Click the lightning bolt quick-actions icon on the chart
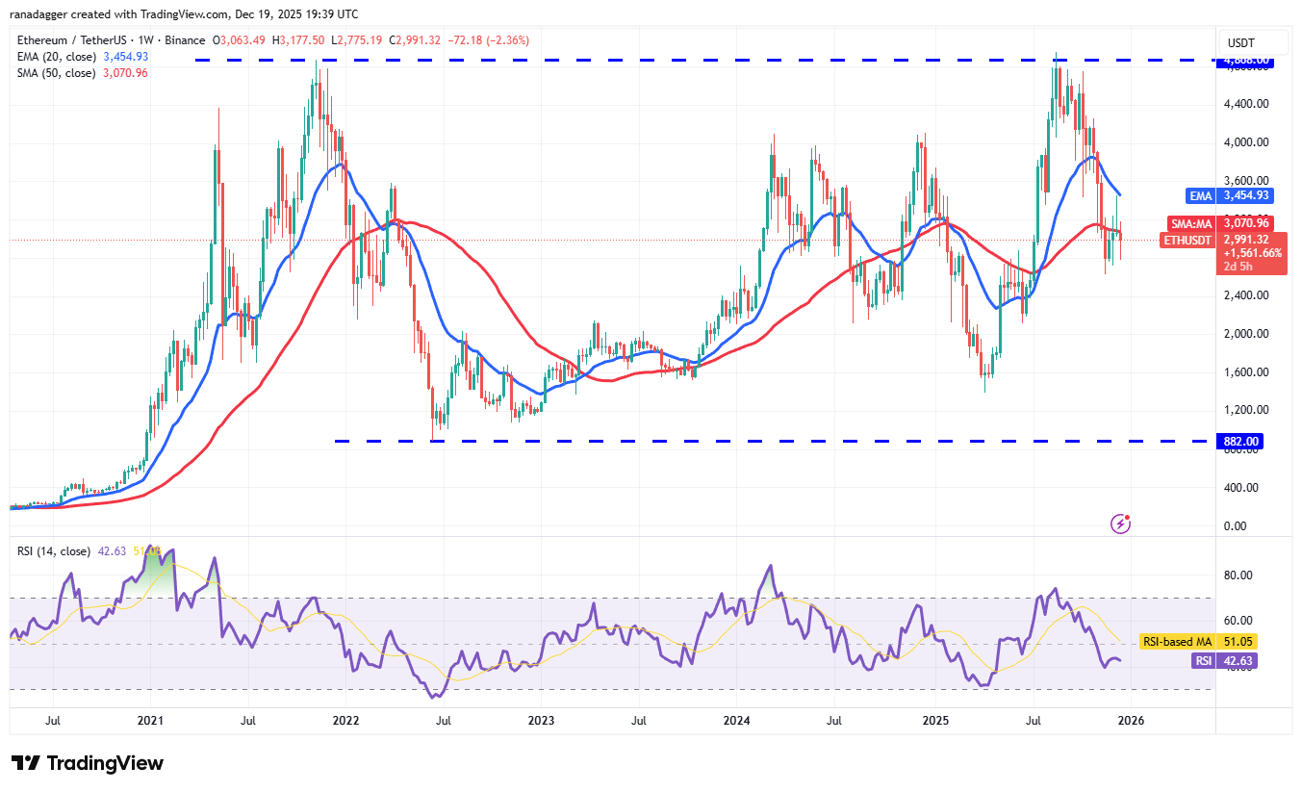The width and height of the screenshot is (1302, 792). 1119,523
